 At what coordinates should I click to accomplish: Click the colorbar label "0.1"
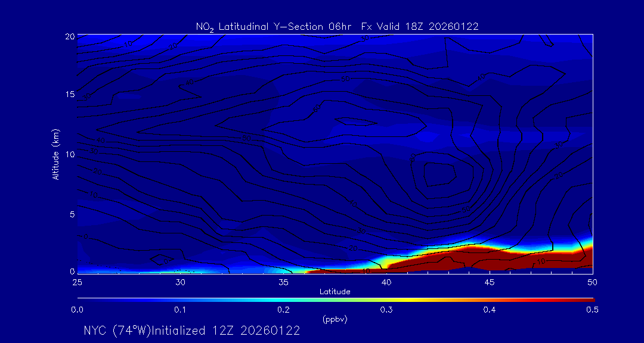click(180, 310)
